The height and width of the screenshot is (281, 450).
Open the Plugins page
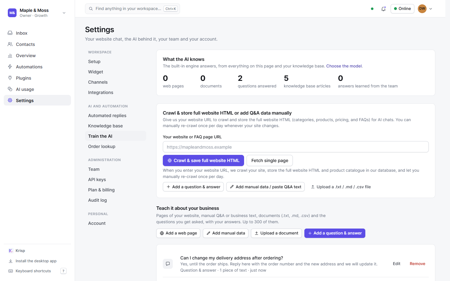(x=37, y=78)
